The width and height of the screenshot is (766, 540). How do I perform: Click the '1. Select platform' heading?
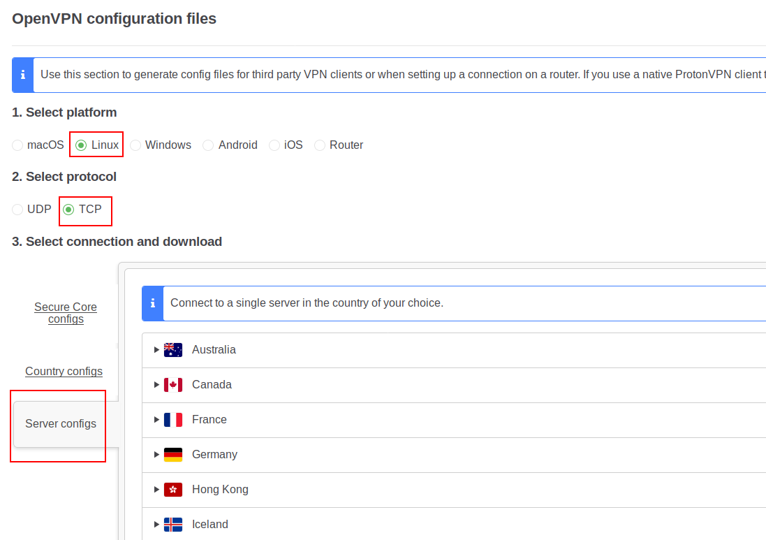click(x=64, y=112)
